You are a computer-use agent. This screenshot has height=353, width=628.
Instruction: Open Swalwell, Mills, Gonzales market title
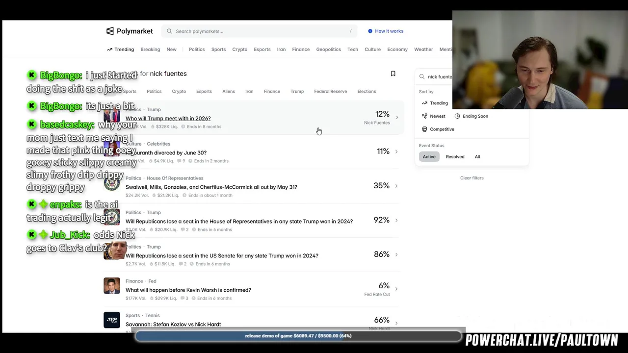click(x=211, y=187)
